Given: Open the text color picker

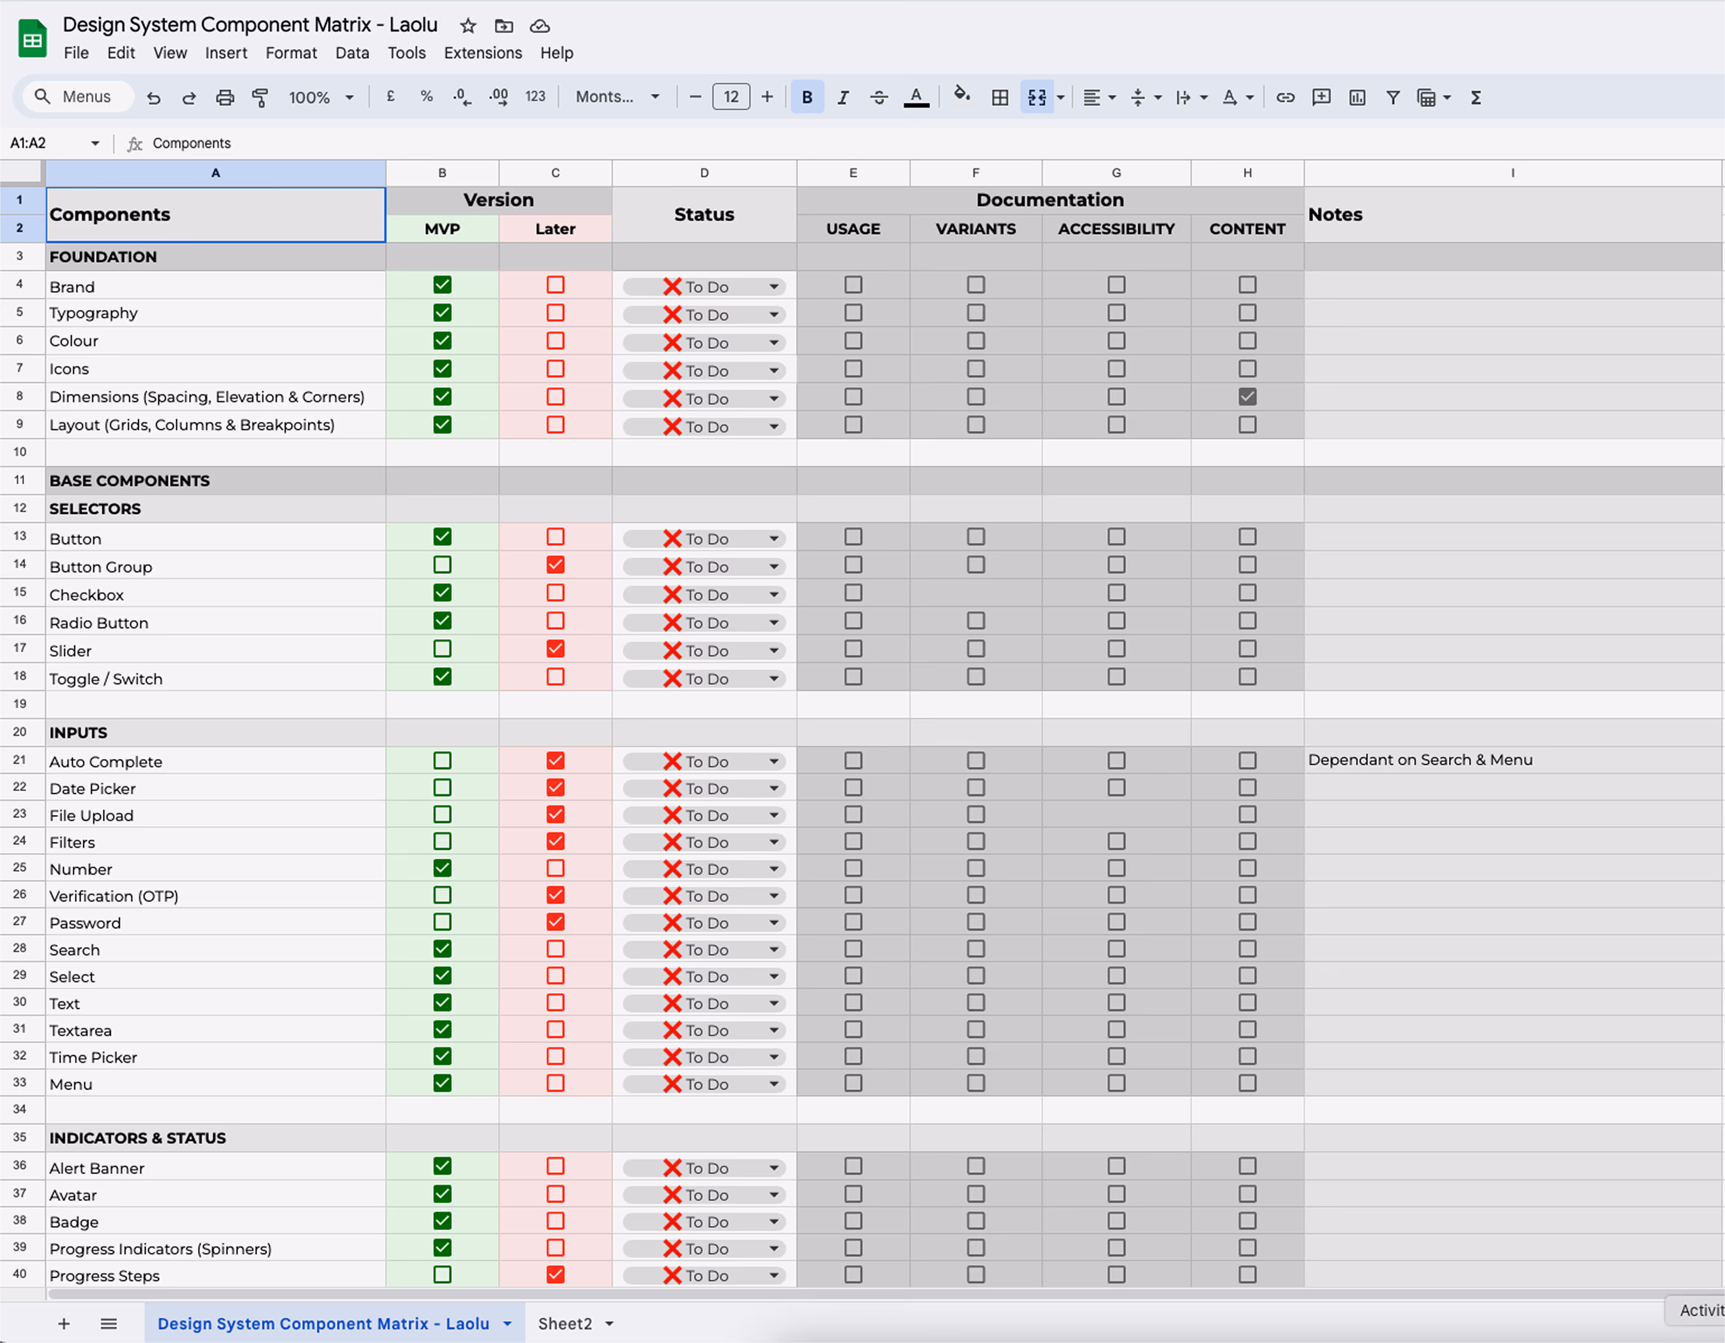Looking at the screenshot, I should click(916, 97).
